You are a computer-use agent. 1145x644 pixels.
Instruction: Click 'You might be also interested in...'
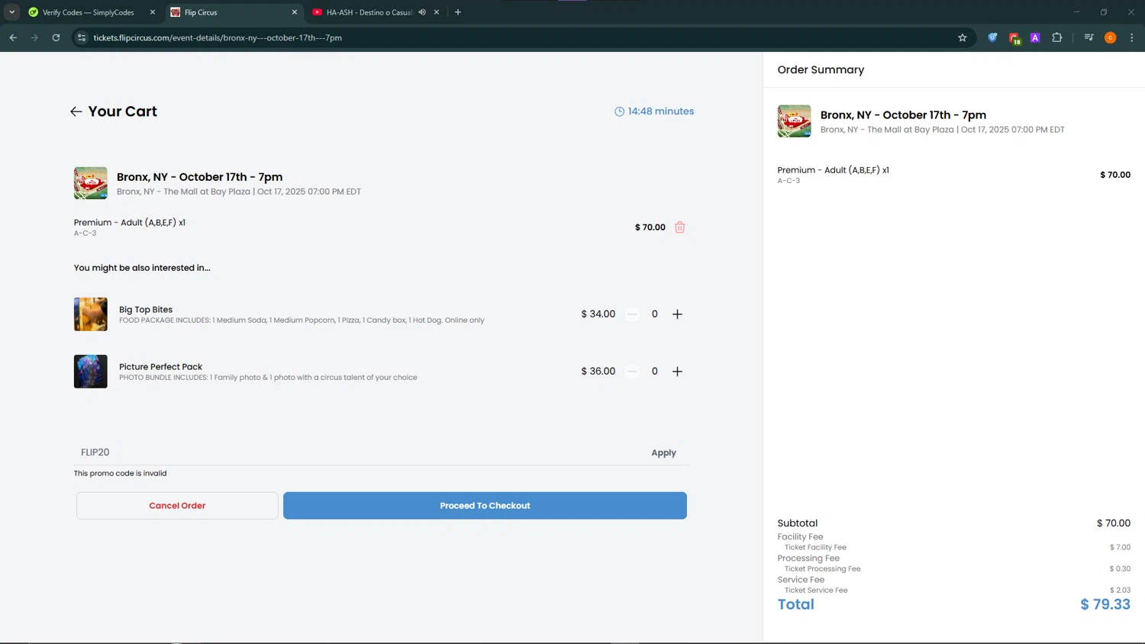pyautogui.click(x=142, y=268)
